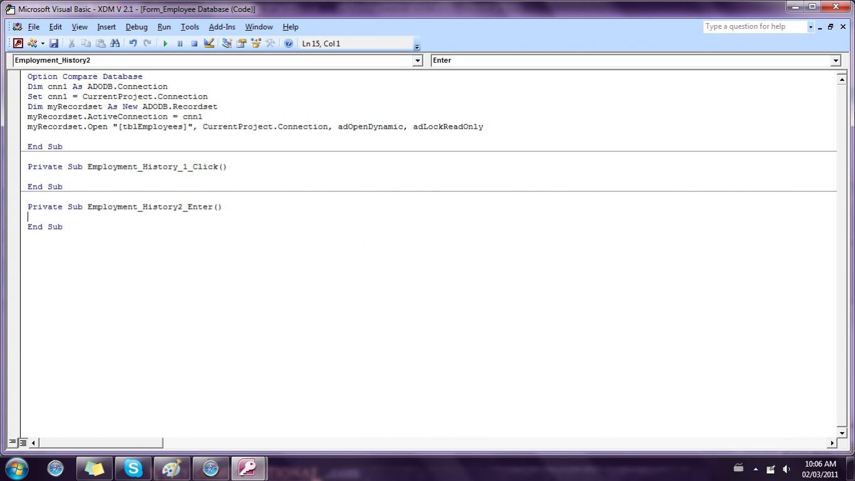Expand the Employment_History2 object dropdown
Screen dimensions: 855x481
point(417,60)
